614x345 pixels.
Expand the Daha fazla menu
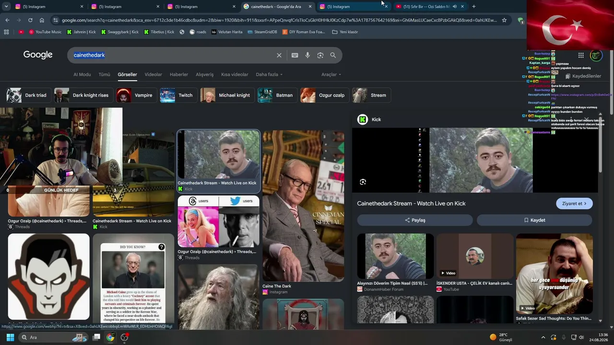269,75
